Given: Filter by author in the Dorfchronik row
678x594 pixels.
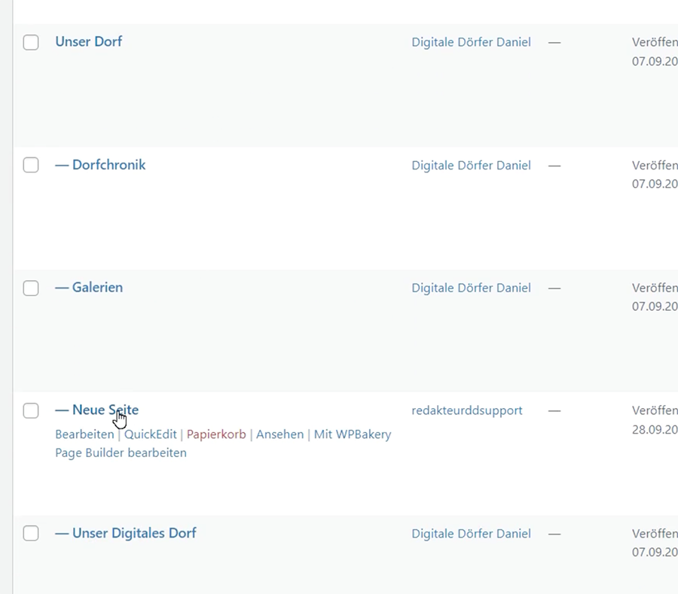Looking at the screenshot, I should click(x=471, y=165).
